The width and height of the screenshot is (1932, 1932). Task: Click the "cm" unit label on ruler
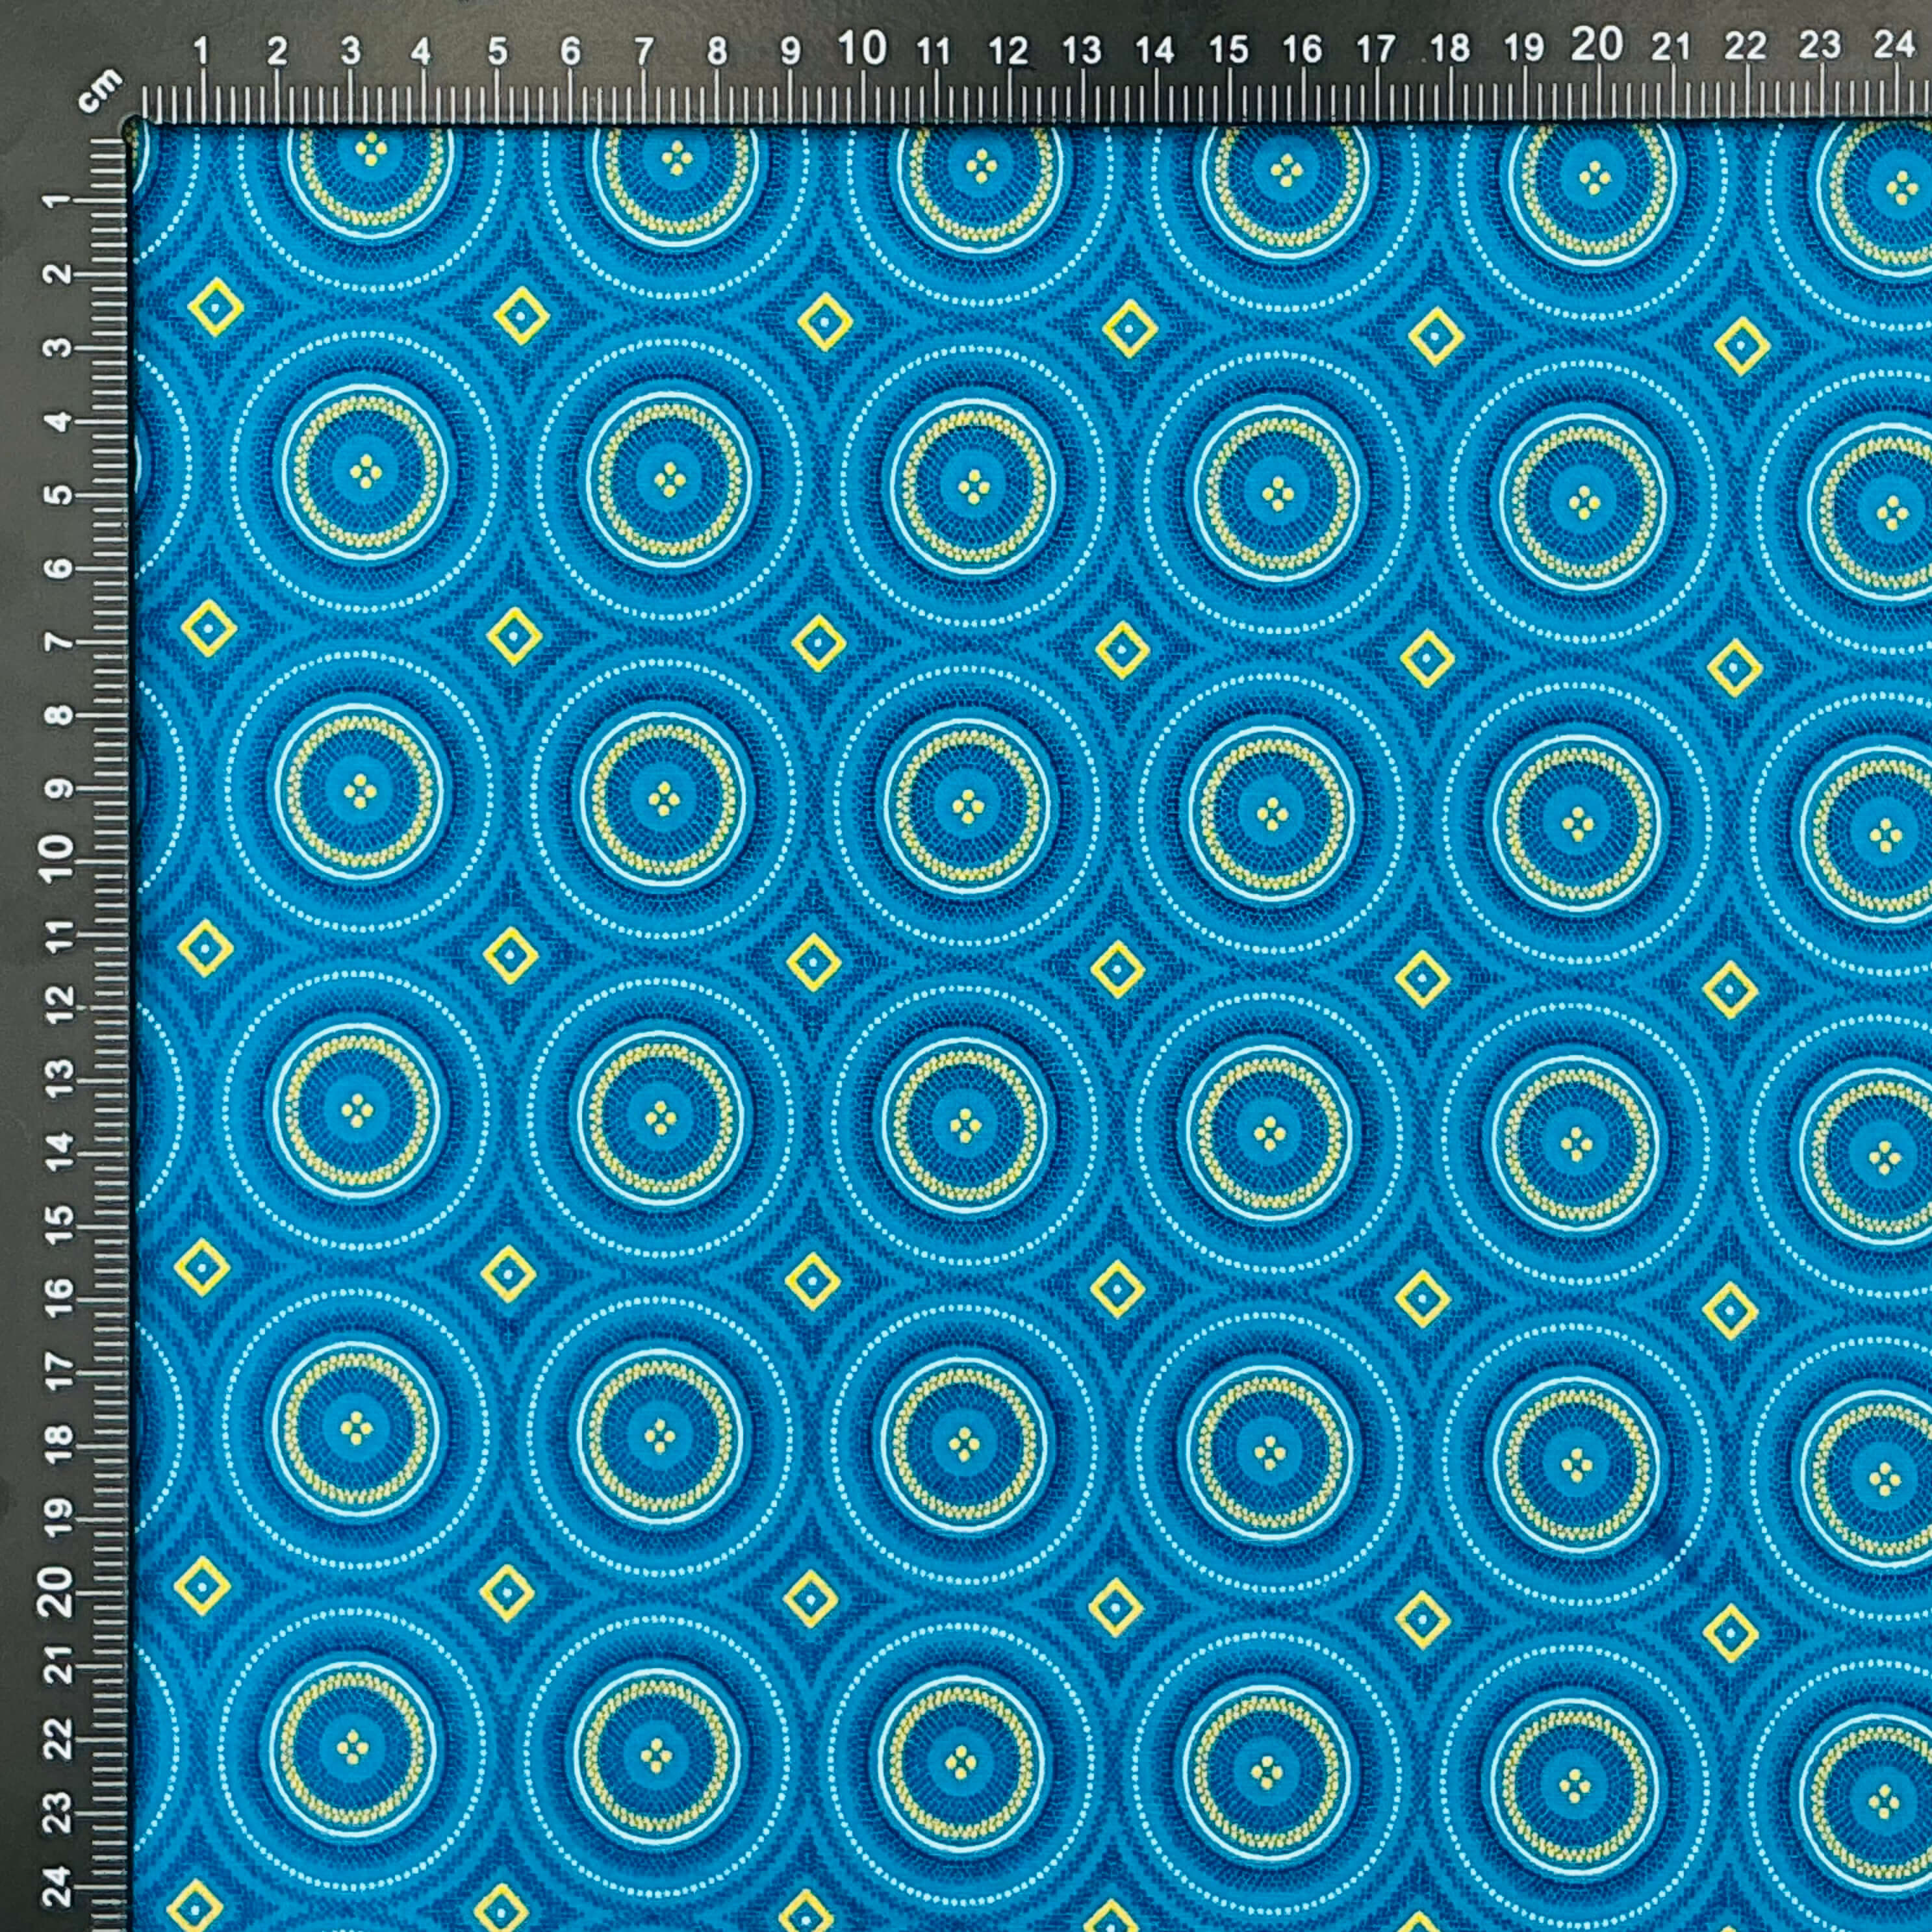(x=101, y=91)
